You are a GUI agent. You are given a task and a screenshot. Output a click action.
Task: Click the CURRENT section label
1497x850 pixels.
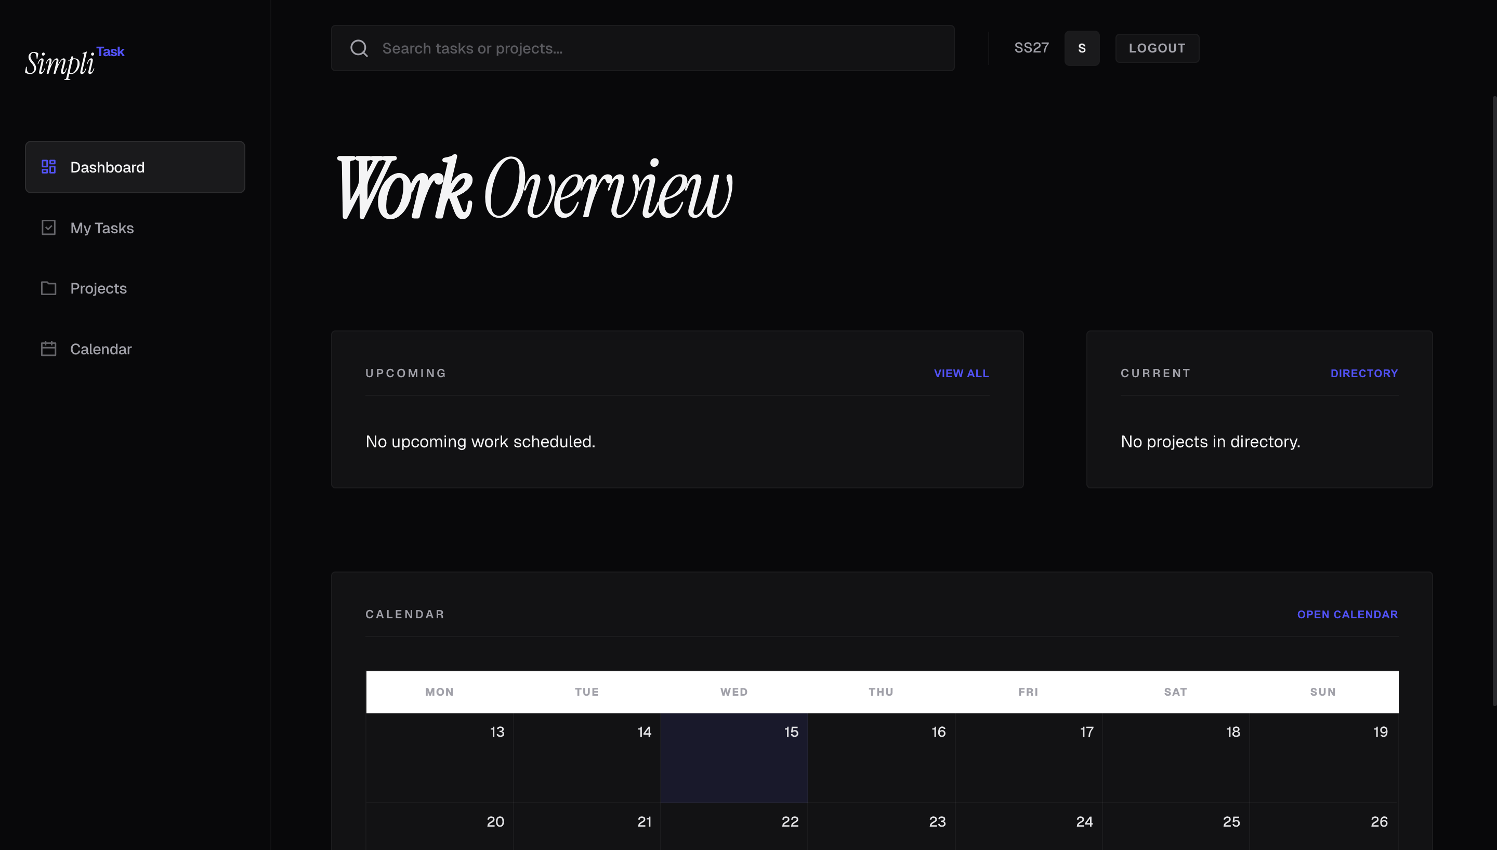tap(1155, 374)
